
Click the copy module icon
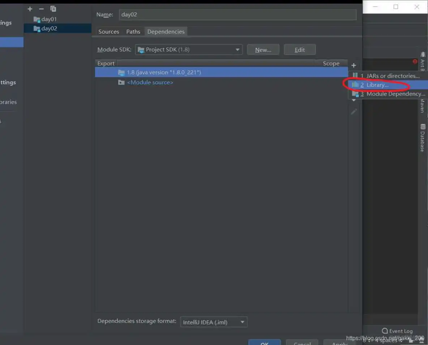coord(53,9)
